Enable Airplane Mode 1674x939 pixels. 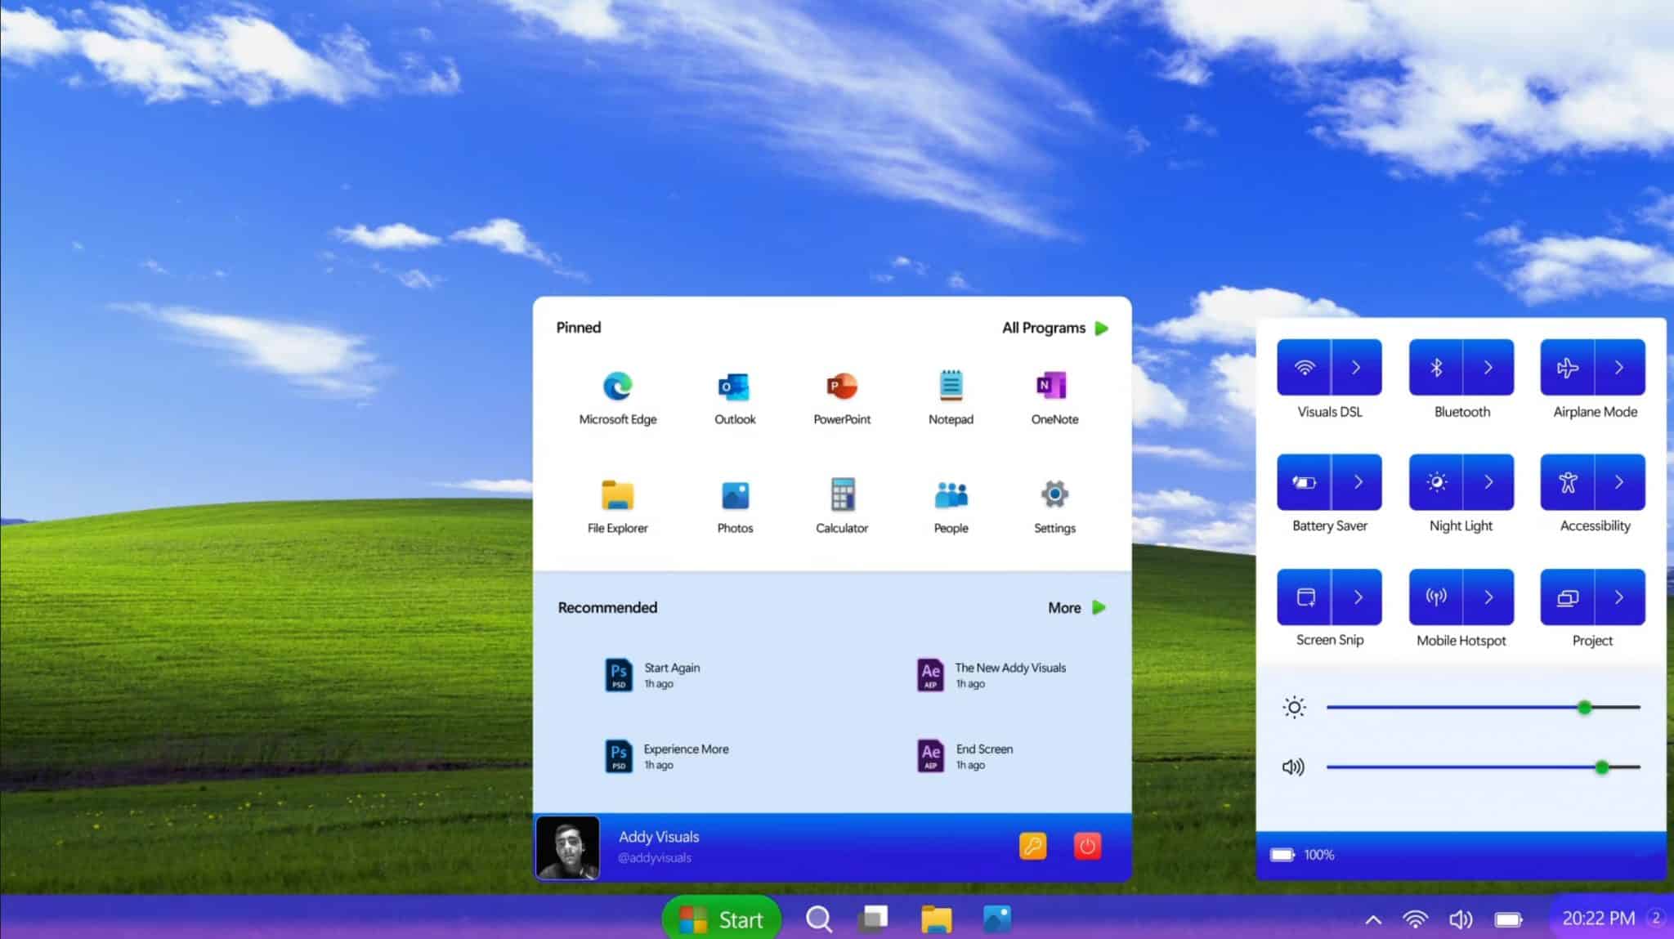[1569, 366]
